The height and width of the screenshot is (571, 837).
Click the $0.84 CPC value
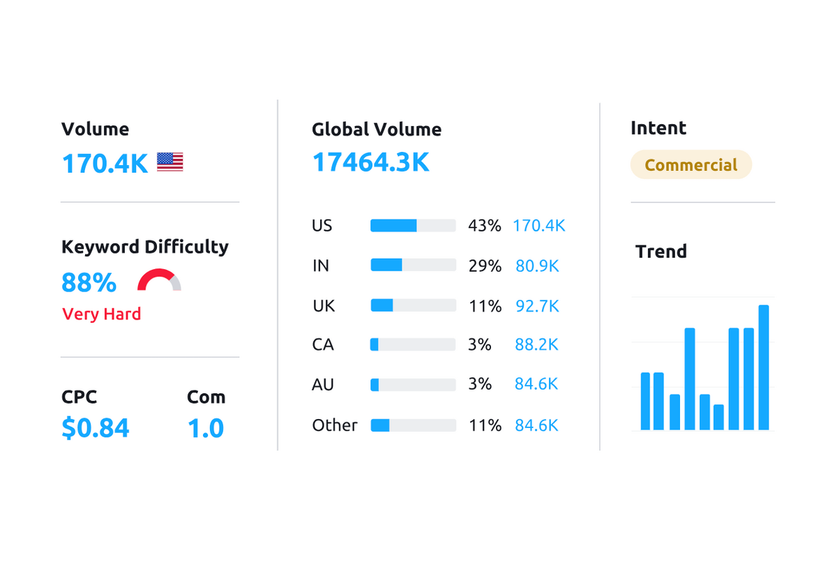point(96,428)
